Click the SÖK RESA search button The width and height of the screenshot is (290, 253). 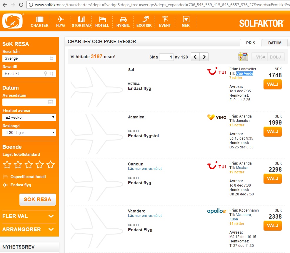click(x=38, y=200)
